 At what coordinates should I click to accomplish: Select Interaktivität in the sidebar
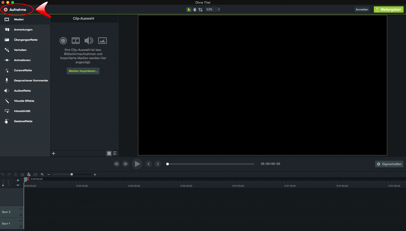coord(25,111)
